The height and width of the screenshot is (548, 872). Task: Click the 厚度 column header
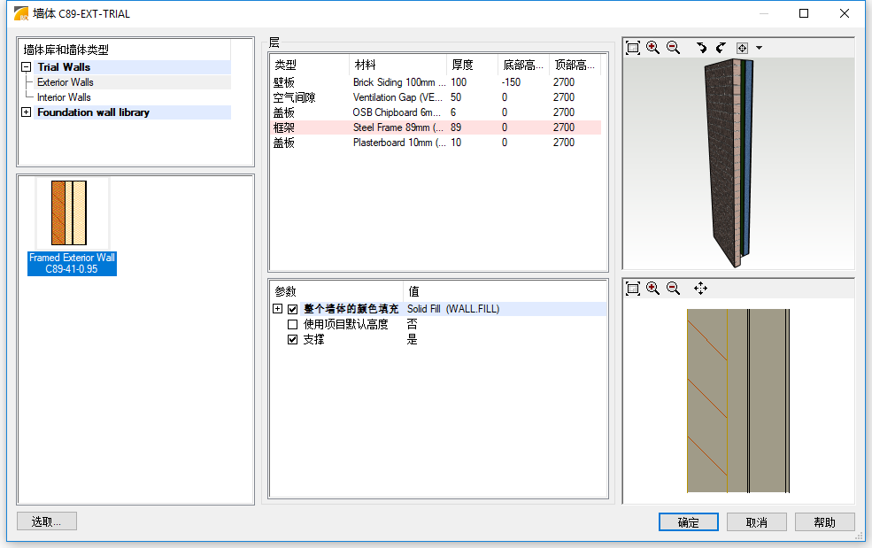point(472,65)
